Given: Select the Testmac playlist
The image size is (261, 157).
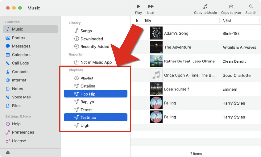Looking at the screenshot, I should pos(96,117).
